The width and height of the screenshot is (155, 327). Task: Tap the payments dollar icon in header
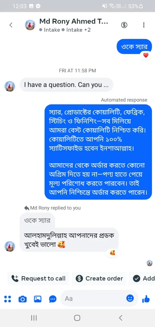124,25
